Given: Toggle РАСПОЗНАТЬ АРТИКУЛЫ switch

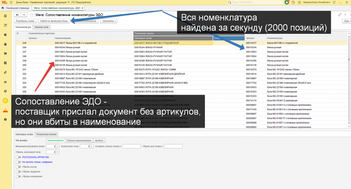Looking at the screenshot, I should coord(18,157).
